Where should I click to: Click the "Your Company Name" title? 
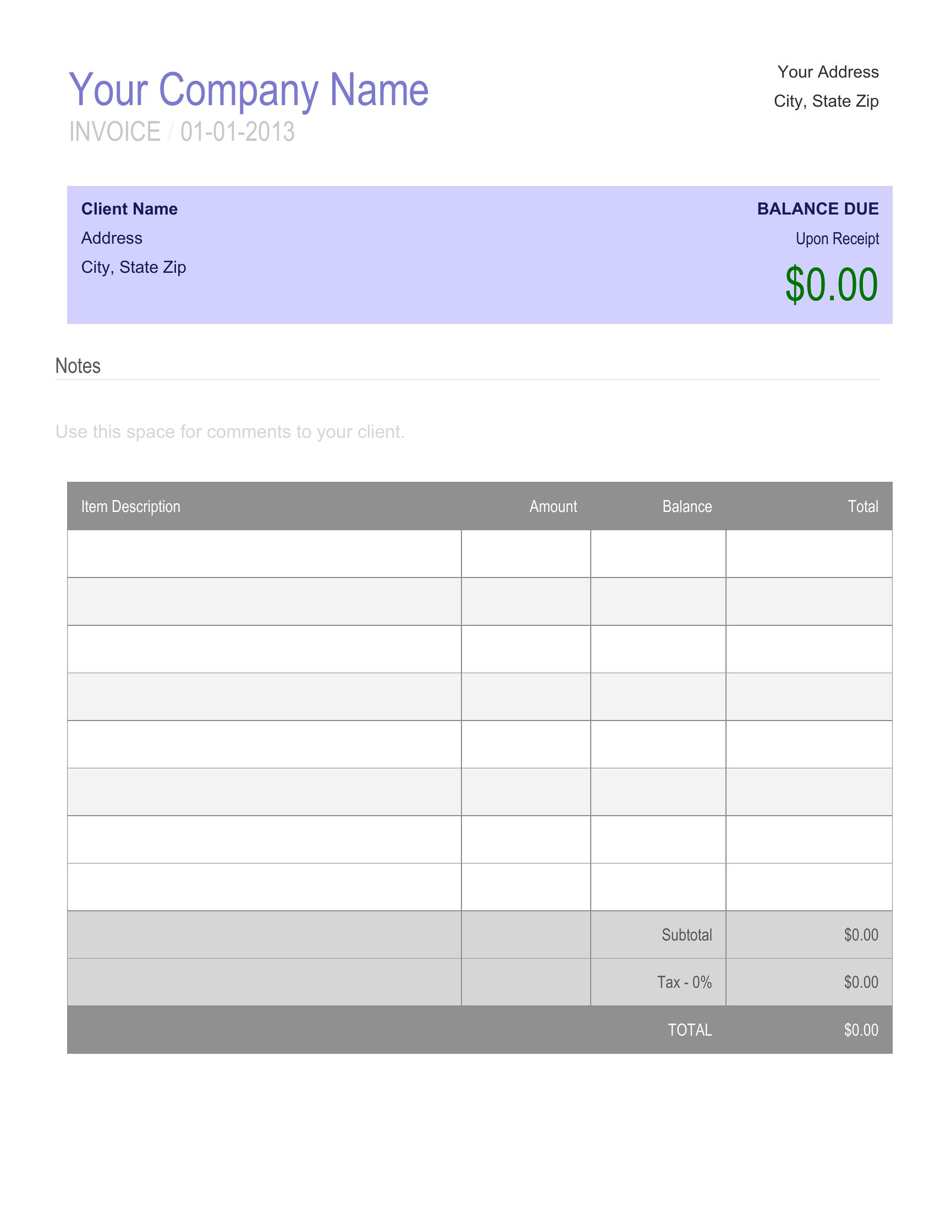click(x=248, y=89)
